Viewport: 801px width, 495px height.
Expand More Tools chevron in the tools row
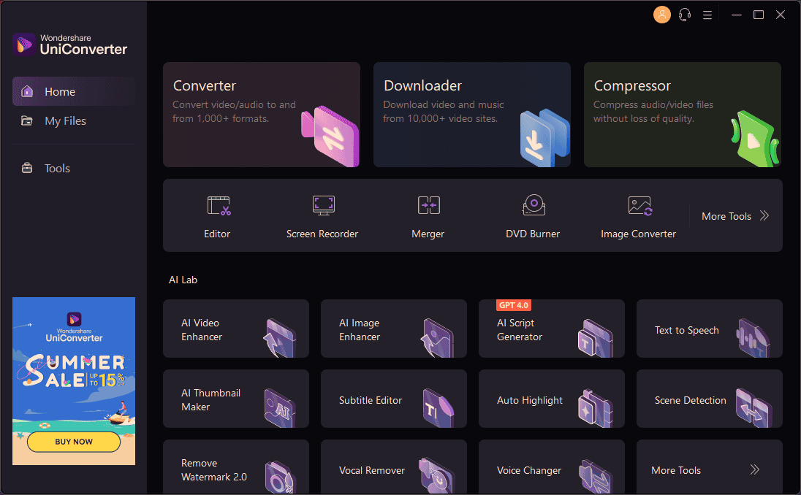point(764,216)
